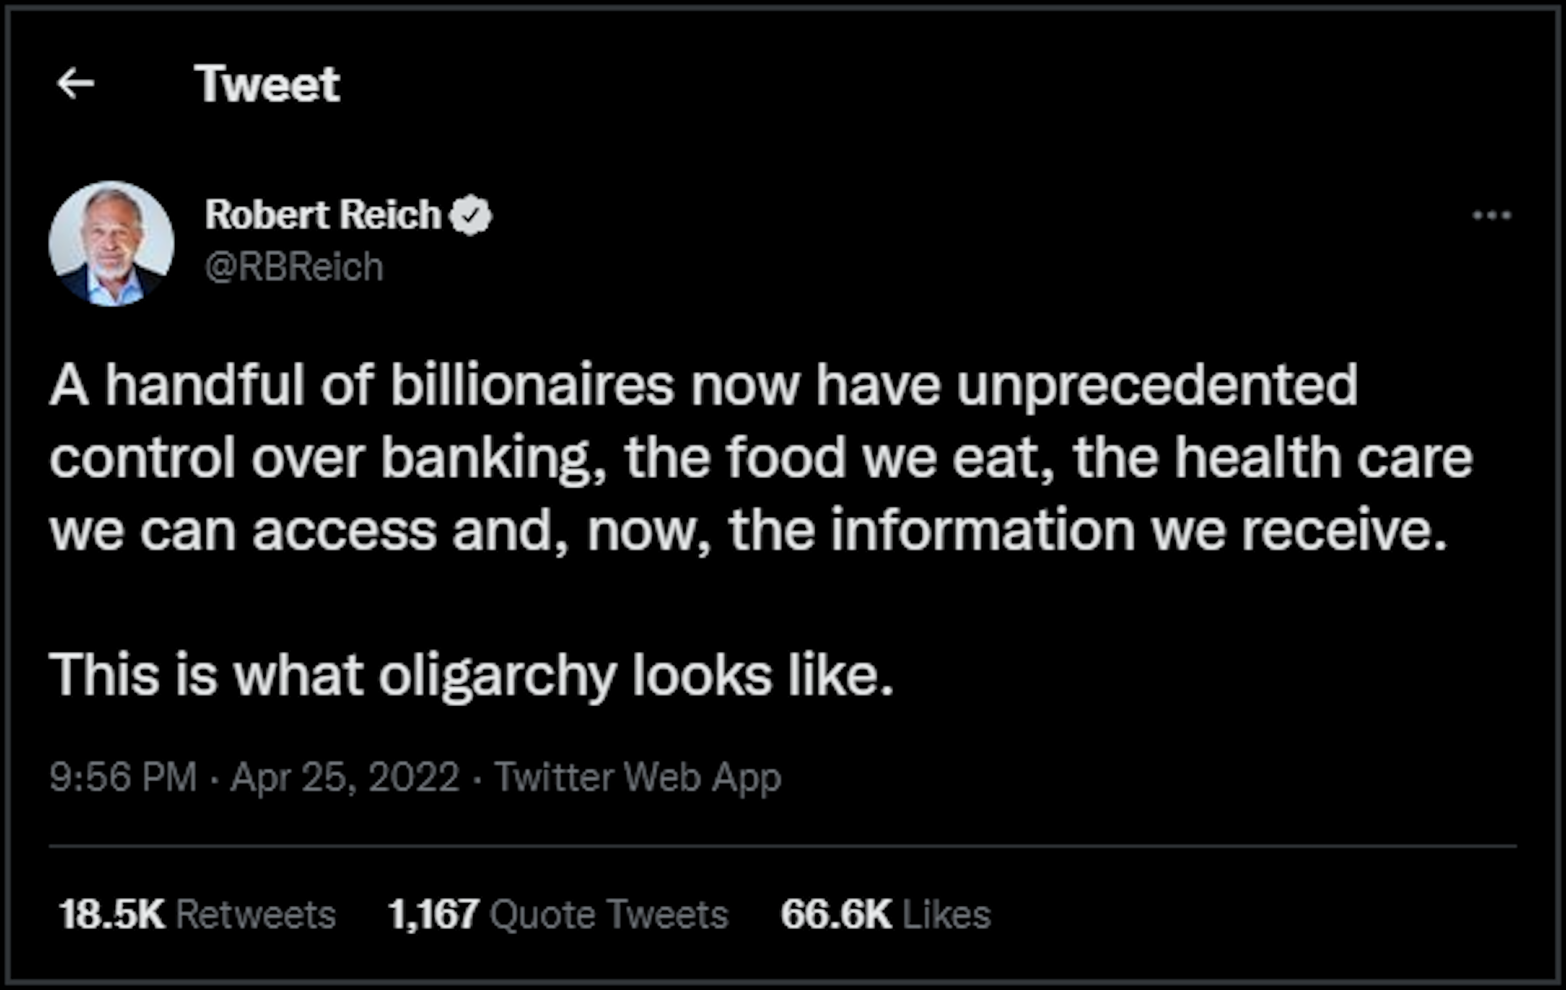Show the Likes label link

coord(946,914)
